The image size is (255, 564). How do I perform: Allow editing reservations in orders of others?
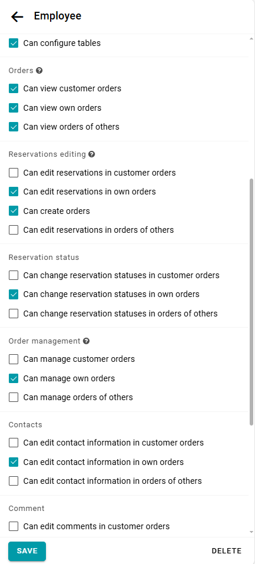pyautogui.click(x=14, y=230)
